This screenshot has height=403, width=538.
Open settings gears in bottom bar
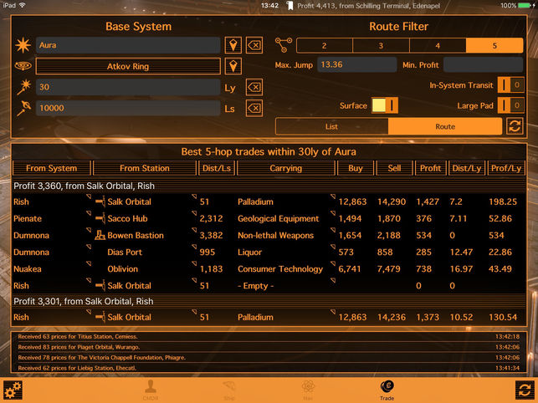pyautogui.click(x=13, y=390)
